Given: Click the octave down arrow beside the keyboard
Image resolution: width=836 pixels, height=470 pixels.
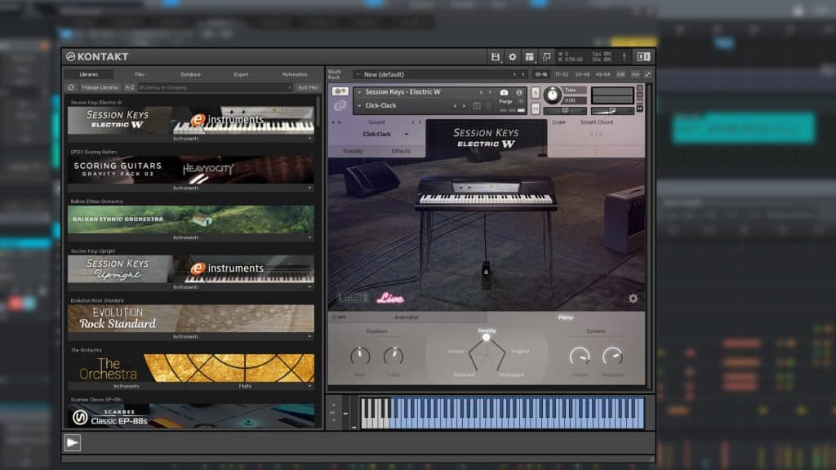Looking at the screenshot, I should 334,420.
